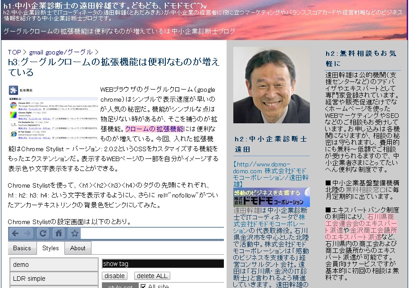Open the article title グーグルクロームの拡張機能 heading
Screen dimensions: 409x288
pos(114,67)
